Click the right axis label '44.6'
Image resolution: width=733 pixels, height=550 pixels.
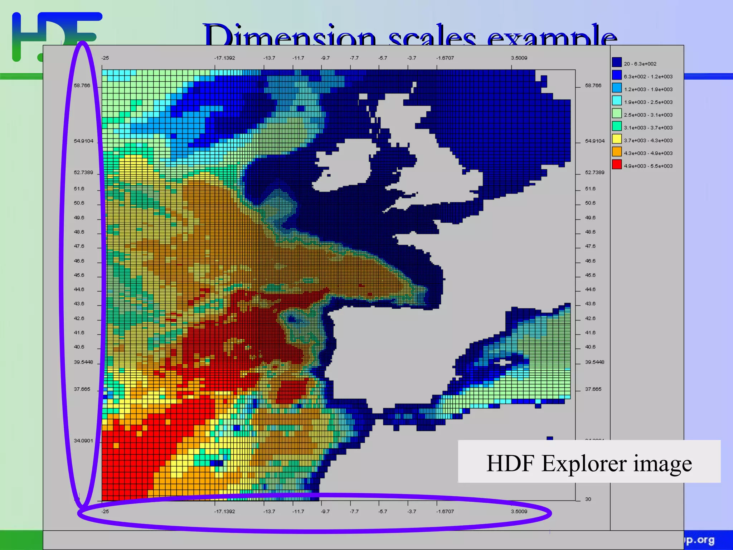[x=590, y=289]
